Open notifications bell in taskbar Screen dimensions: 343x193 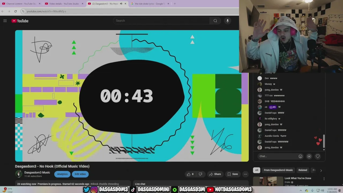tap(340, 190)
